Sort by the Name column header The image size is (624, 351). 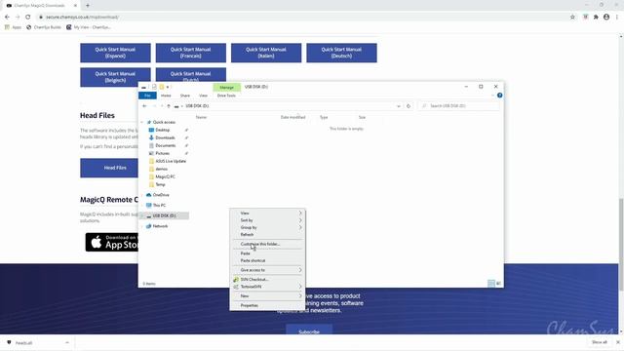tap(202, 117)
